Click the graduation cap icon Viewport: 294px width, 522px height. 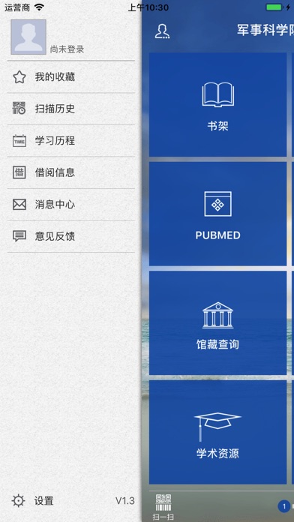pos(217,427)
